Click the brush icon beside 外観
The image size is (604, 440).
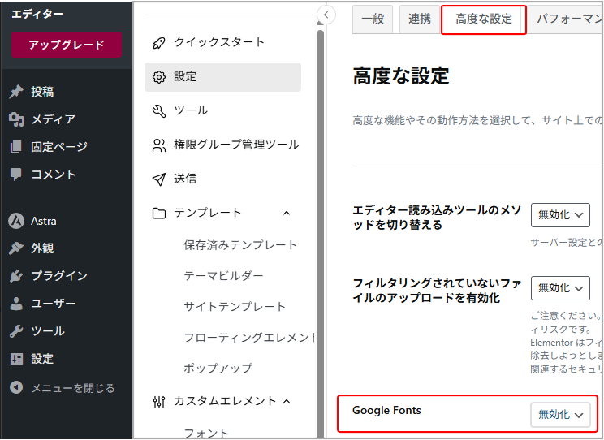click(x=15, y=248)
